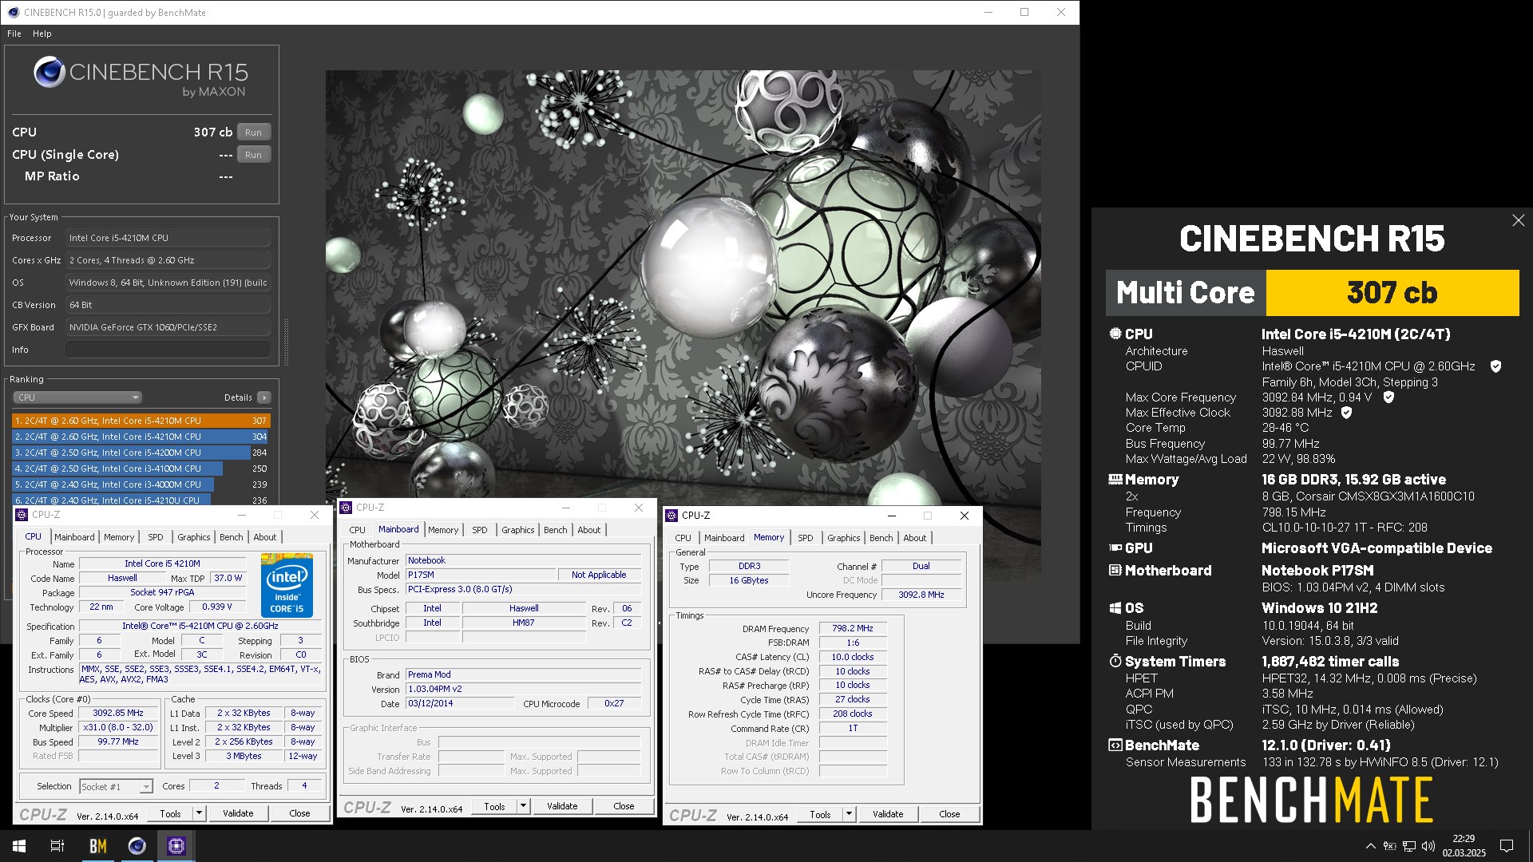The width and height of the screenshot is (1533, 862).
Task: Minimize the Memory CPU-Z window
Action: point(891,516)
